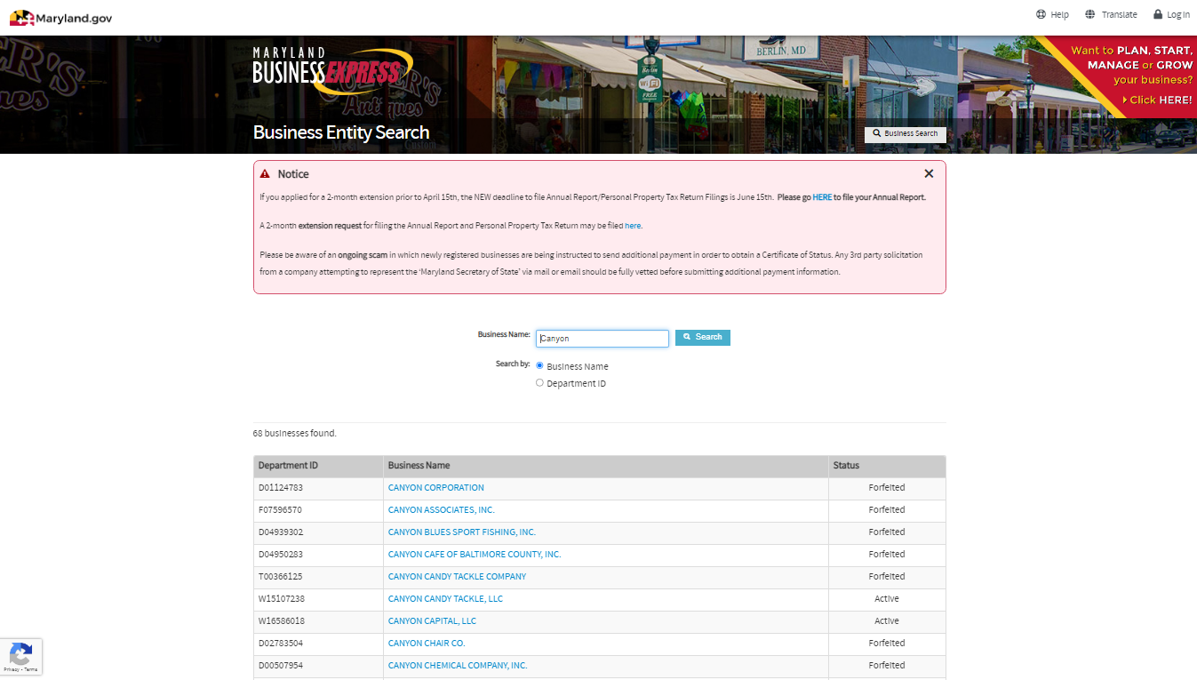
Task: Click the blue Search button
Action: (703, 337)
